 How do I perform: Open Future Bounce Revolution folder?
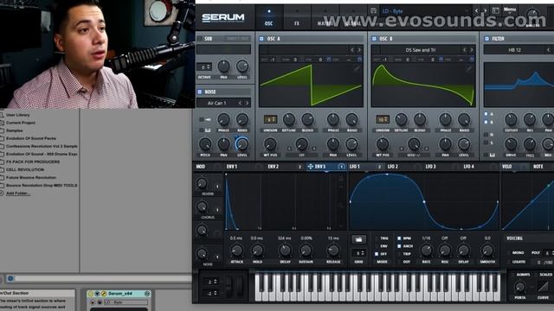tap(31, 177)
